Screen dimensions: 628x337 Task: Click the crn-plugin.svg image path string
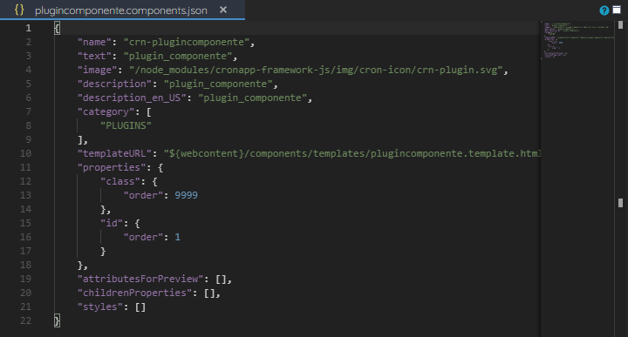[x=316, y=70]
